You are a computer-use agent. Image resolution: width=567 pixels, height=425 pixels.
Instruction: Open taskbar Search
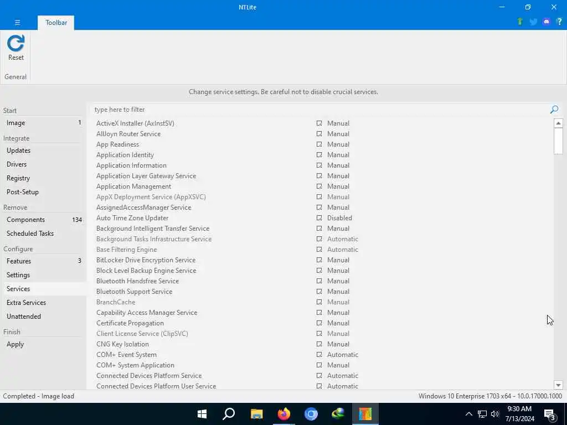(x=229, y=414)
